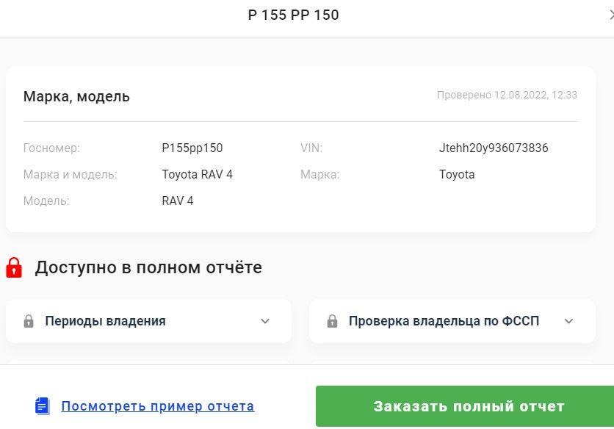Click lock icon beside Периоды владения
Image resolution: width=614 pixels, height=429 pixels.
point(29,321)
